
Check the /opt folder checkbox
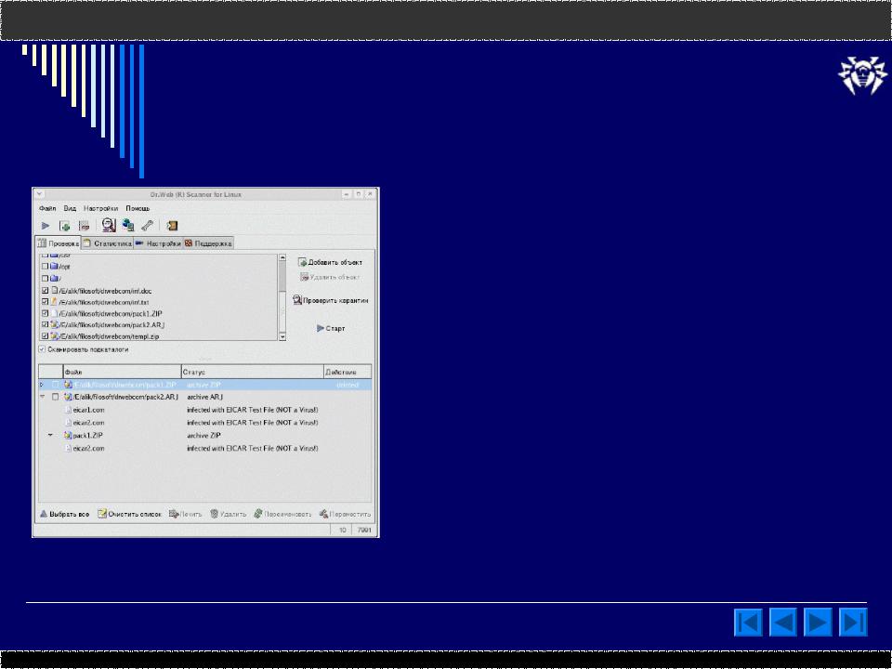click(45, 267)
